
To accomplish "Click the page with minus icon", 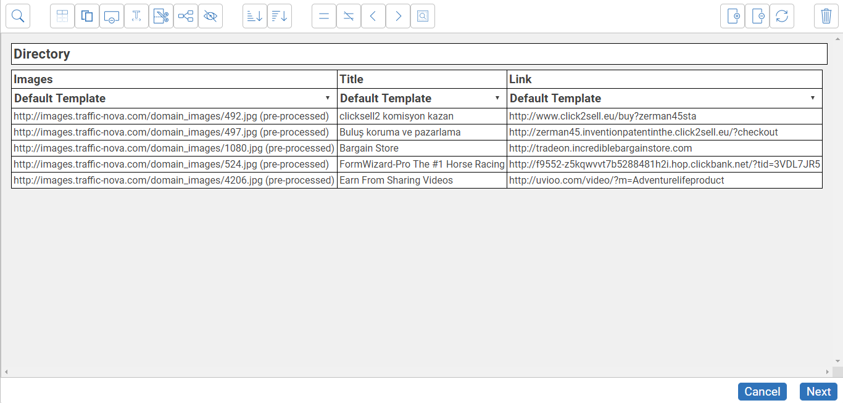I will coord(757,16).
